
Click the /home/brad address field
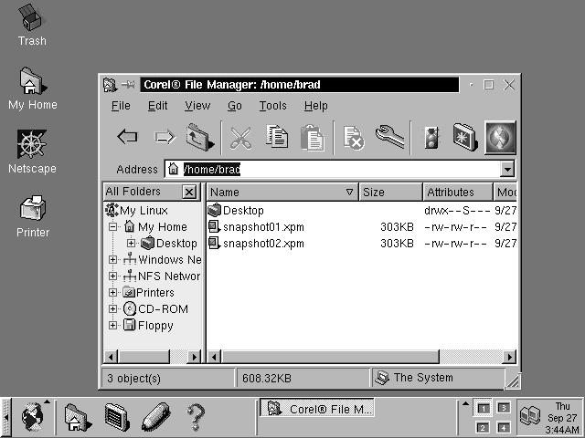pos(333,169)
